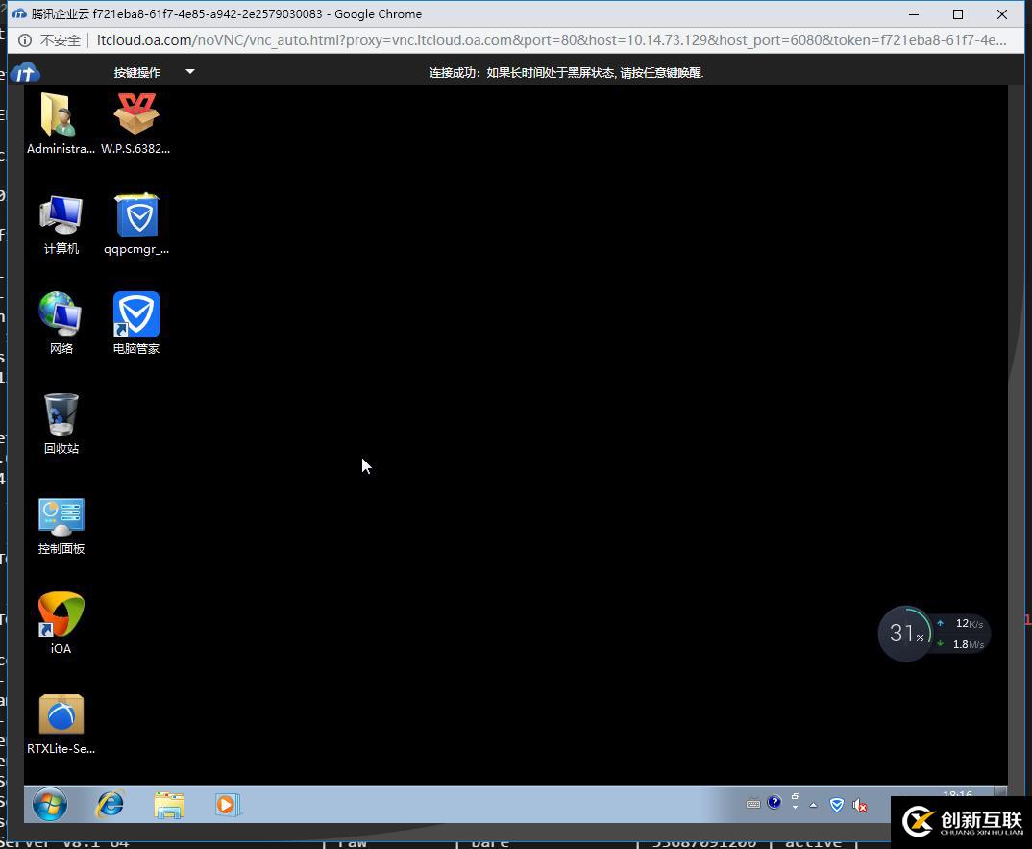This screenshot has width=1032, height=849.
Task: Click the 电脑管家 shield tray icon
Action: (837, 805)
